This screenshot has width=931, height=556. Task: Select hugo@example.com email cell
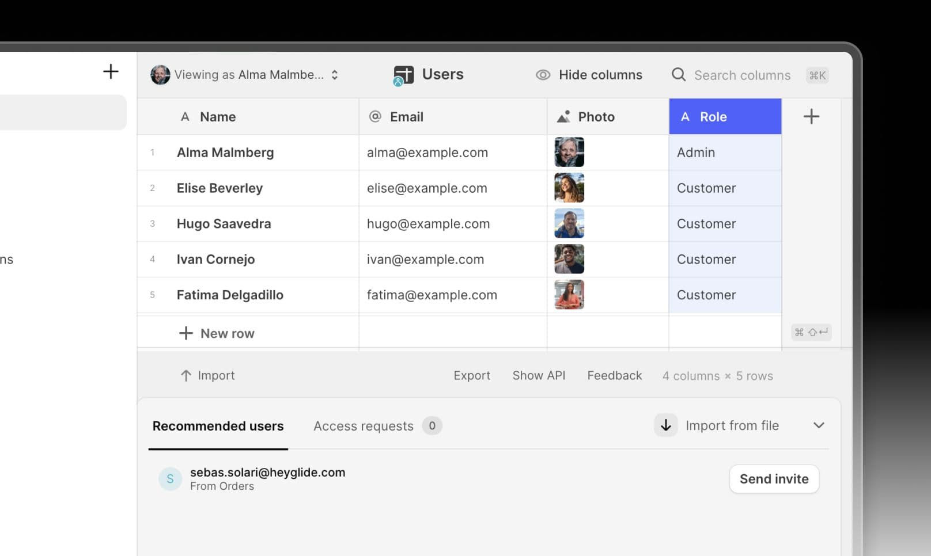453,224
